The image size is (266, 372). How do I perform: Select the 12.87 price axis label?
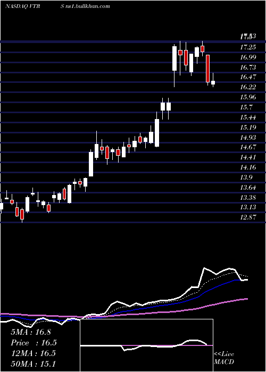click(x=248, y=217)
